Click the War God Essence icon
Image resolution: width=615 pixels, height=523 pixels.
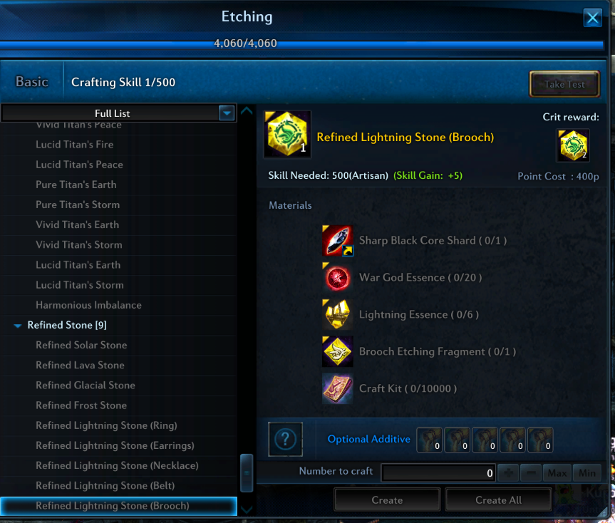[x=337, y=278]
